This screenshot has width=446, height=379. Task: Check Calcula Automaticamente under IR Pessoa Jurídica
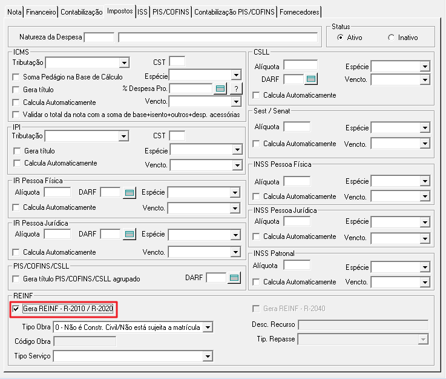(16, 252)
